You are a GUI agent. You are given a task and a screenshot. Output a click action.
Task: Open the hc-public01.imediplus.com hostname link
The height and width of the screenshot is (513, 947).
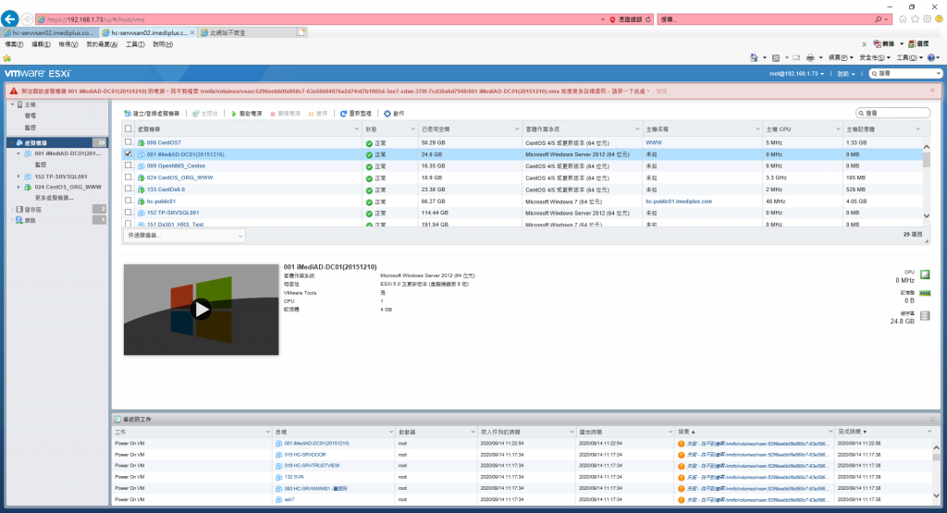pyautogui.click(x=679, y=201)
